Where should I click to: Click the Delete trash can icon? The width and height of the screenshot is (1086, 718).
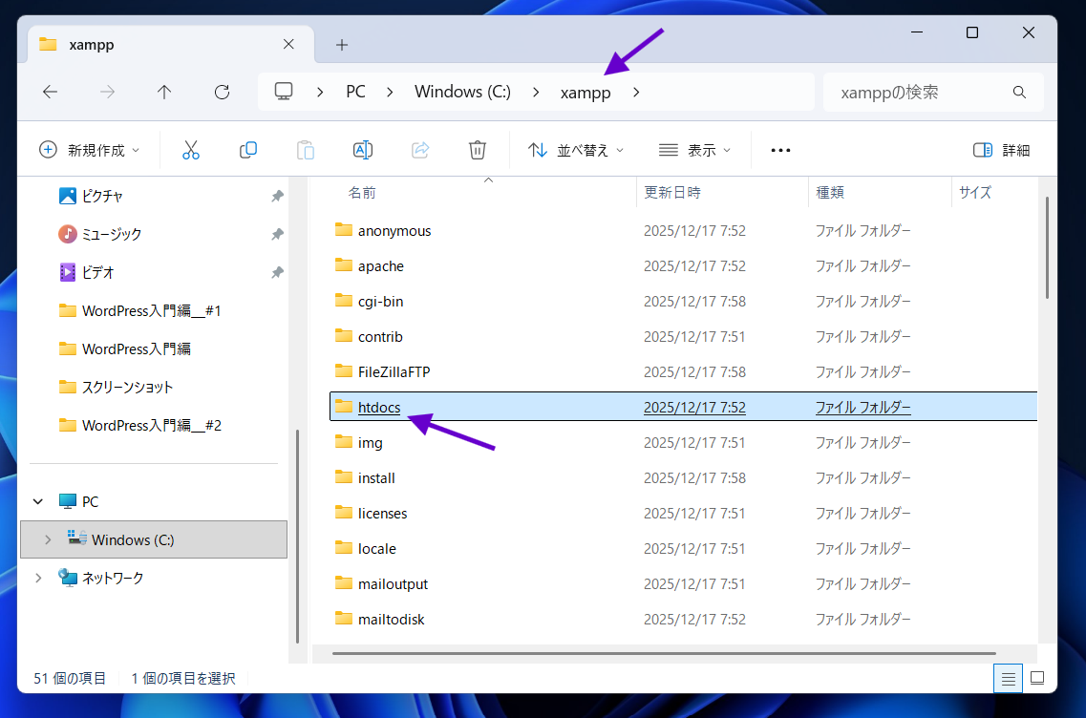(x=478, y=150)
